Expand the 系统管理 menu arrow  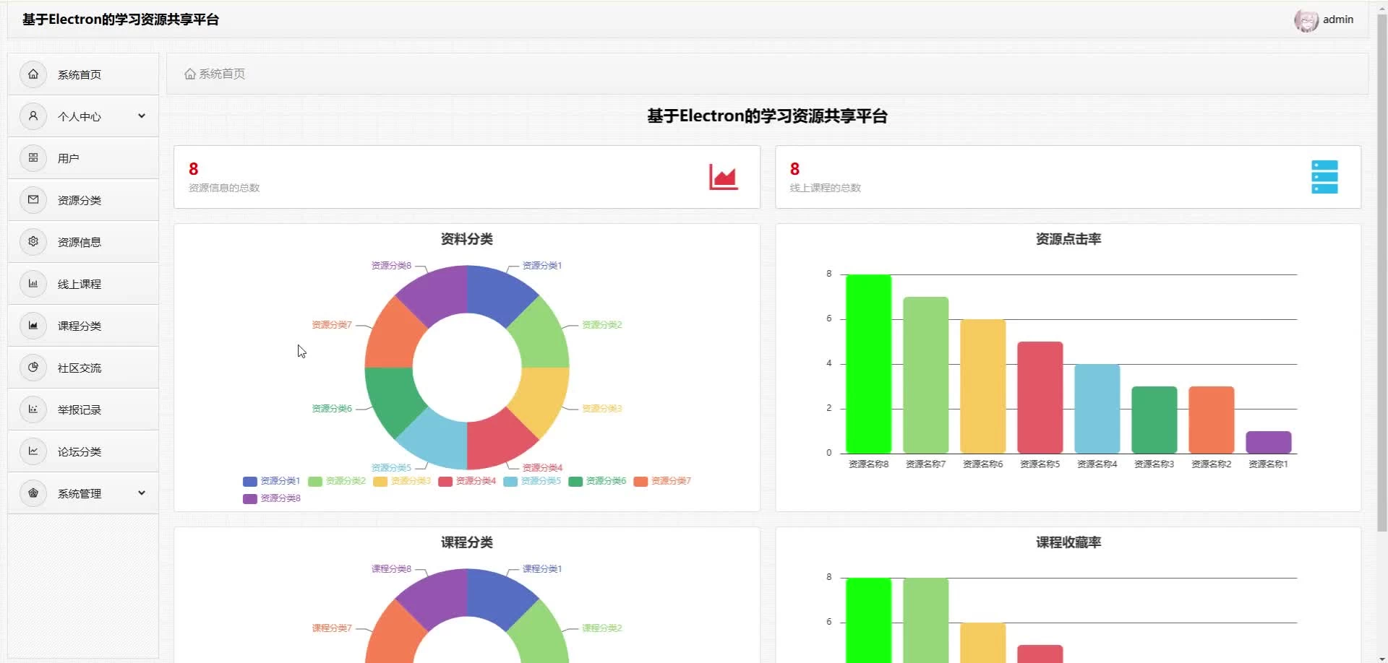coord(142,493)
